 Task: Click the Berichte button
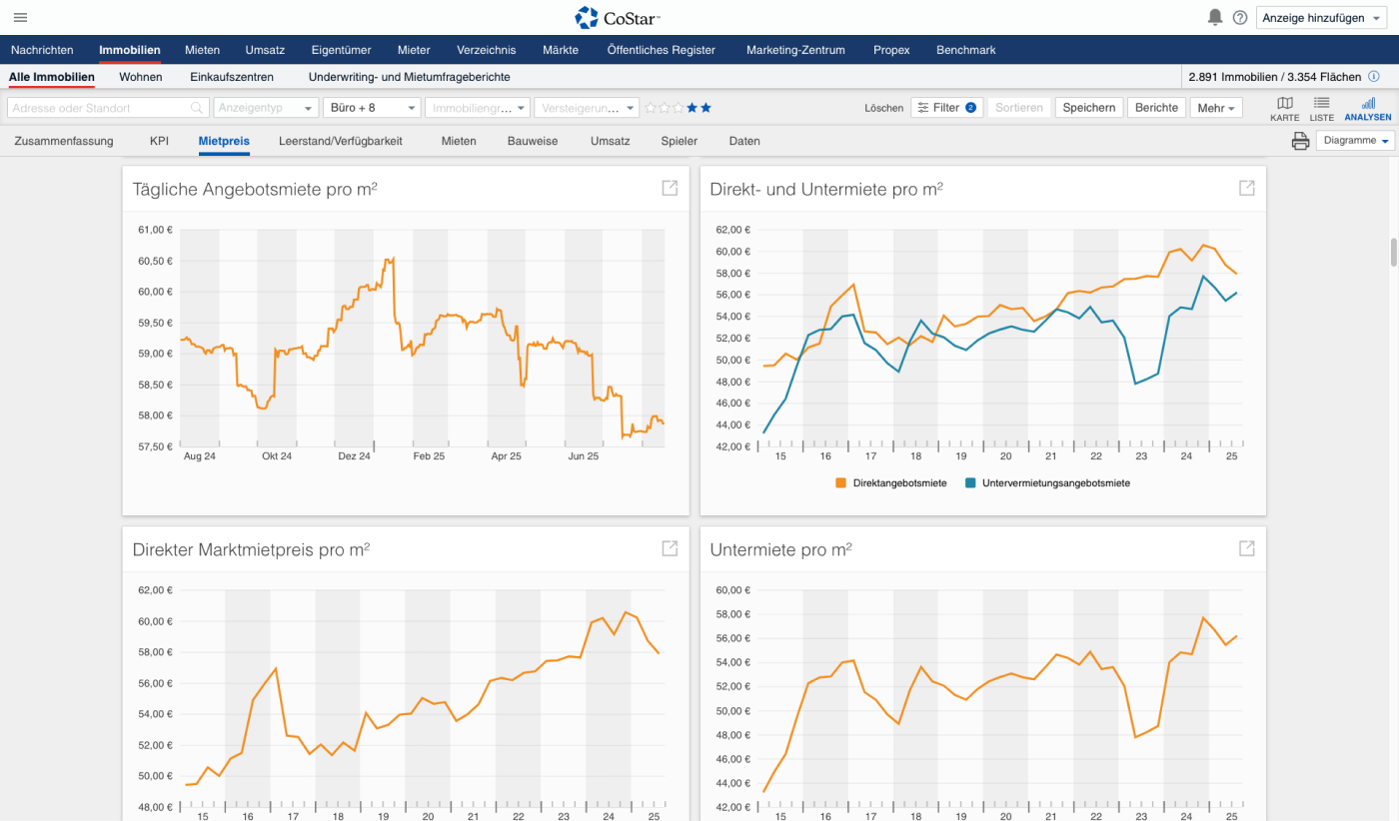(1156, 108)
